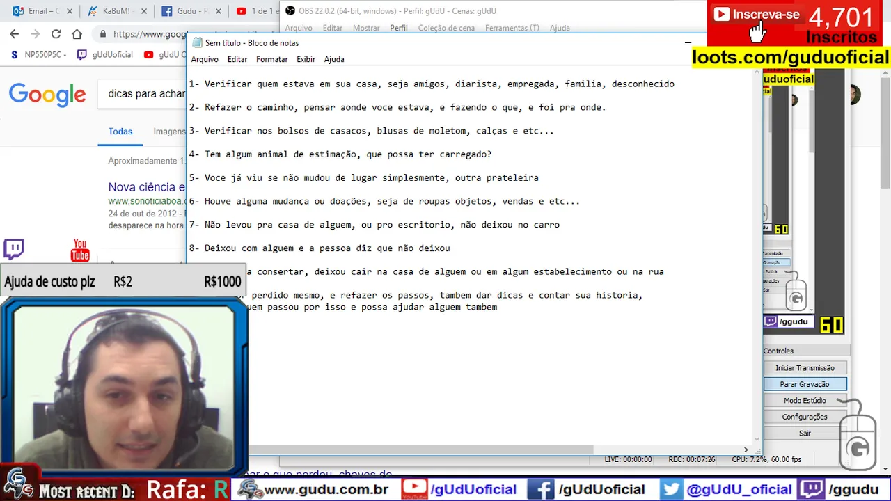
Task: Click the LIVE: 00:00:00 status
Action: tap(628, 459)
